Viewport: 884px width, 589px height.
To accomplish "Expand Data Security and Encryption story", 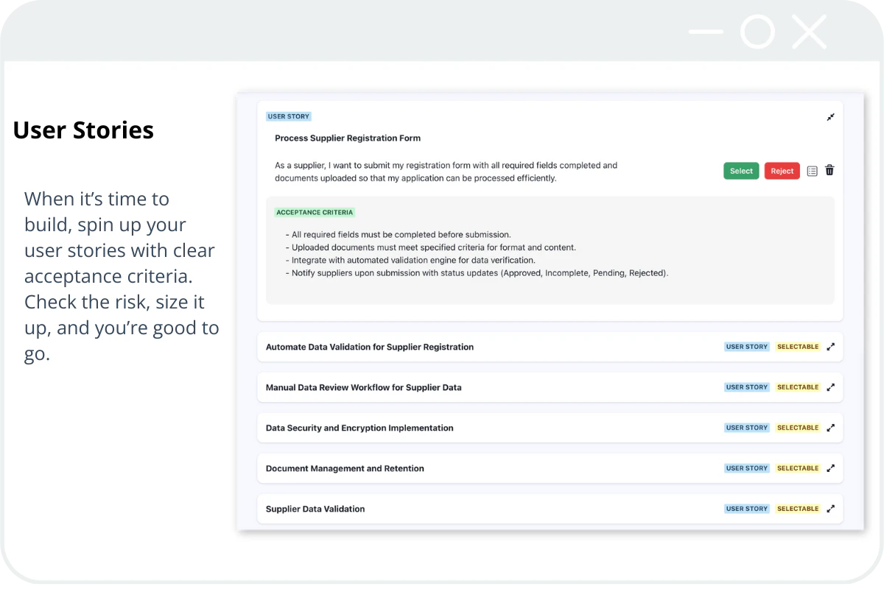I will (830, 428).
